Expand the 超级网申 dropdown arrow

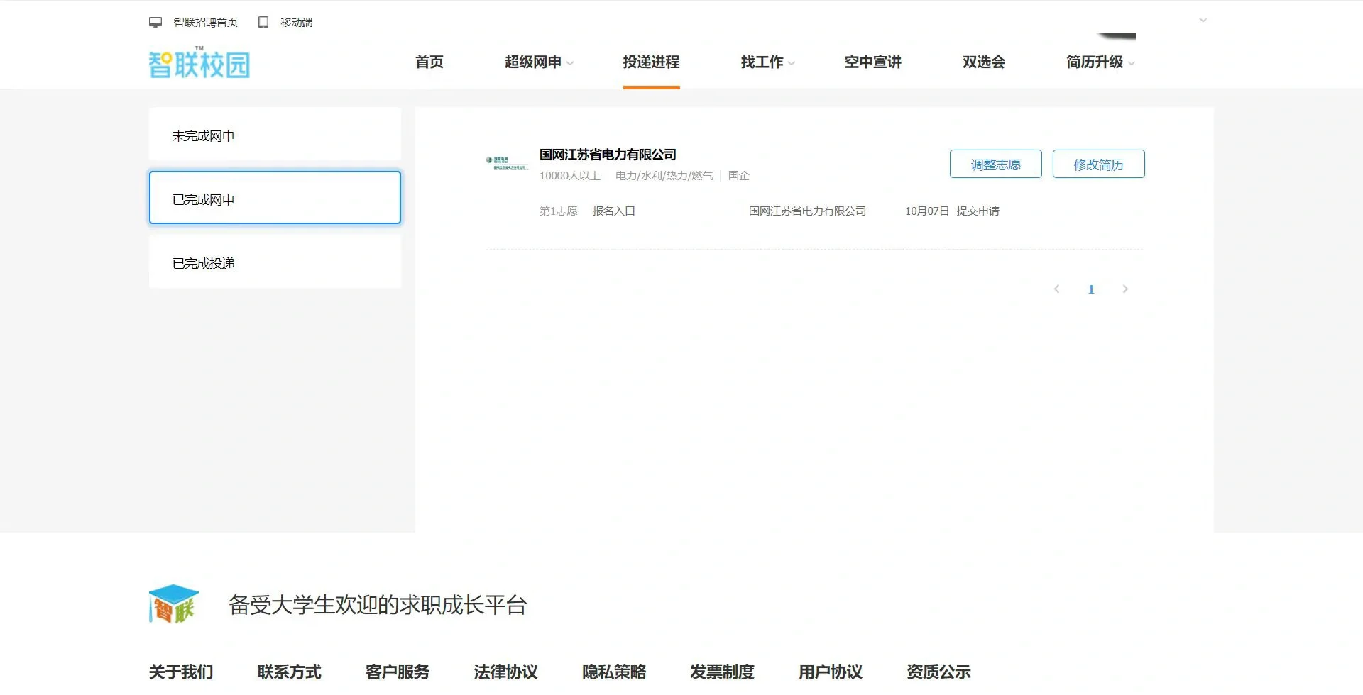(x=570, y=63)
